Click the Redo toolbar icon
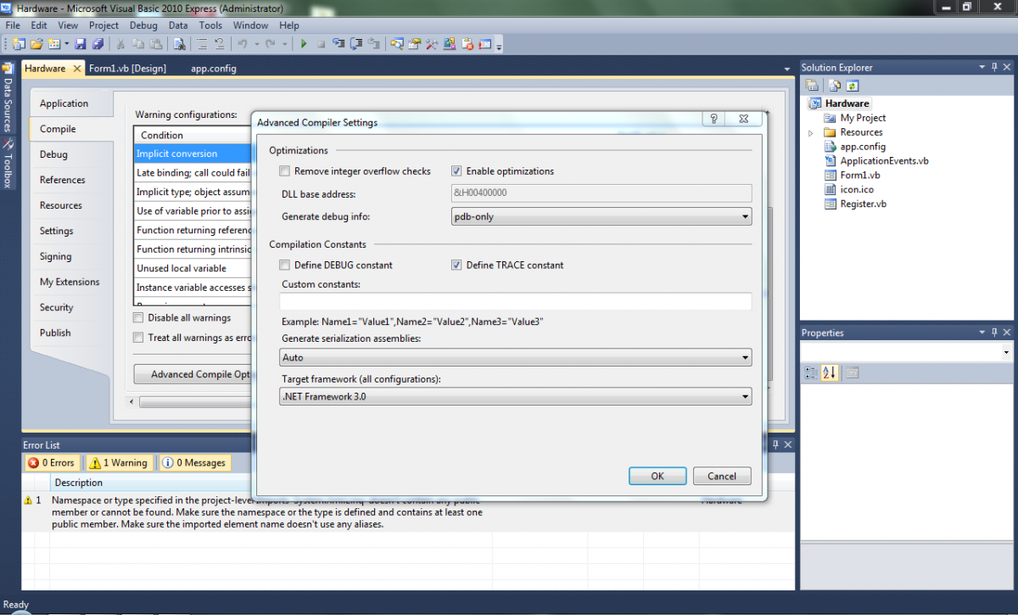 [271, 43]
